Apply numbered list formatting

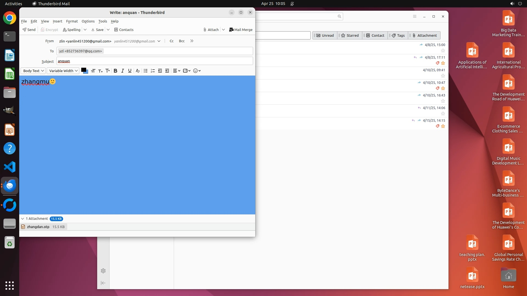click(153, 71)
